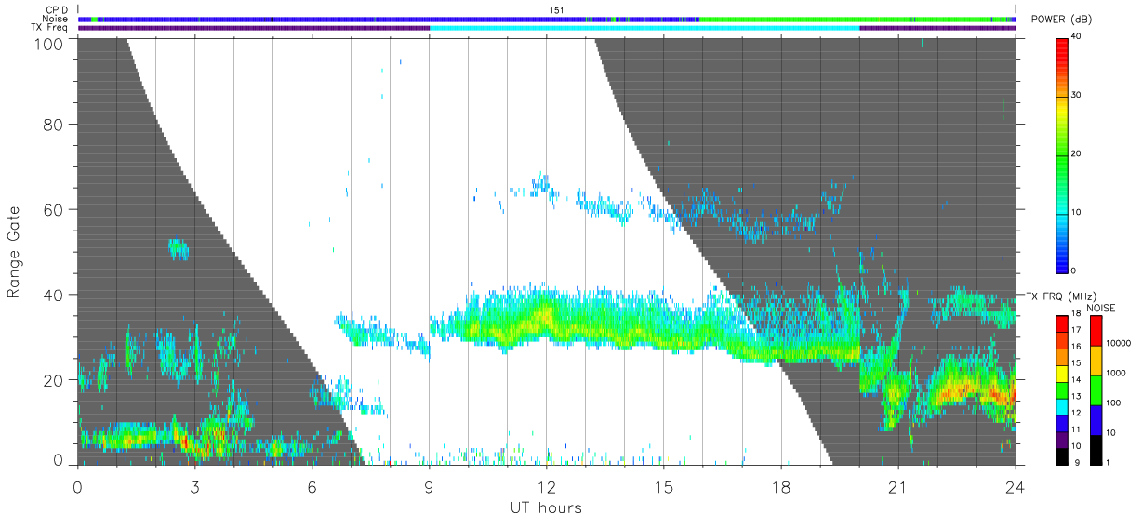
Task: Click the "1" label on the NOISE scale
Action: click(x=1109, y=462)
